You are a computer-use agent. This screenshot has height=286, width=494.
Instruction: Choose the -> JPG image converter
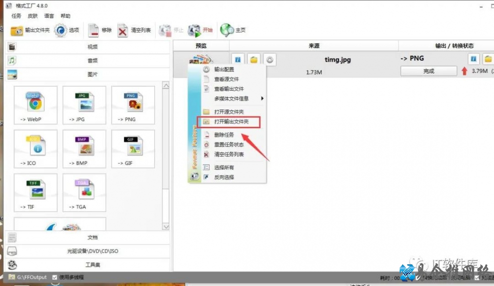84,106
